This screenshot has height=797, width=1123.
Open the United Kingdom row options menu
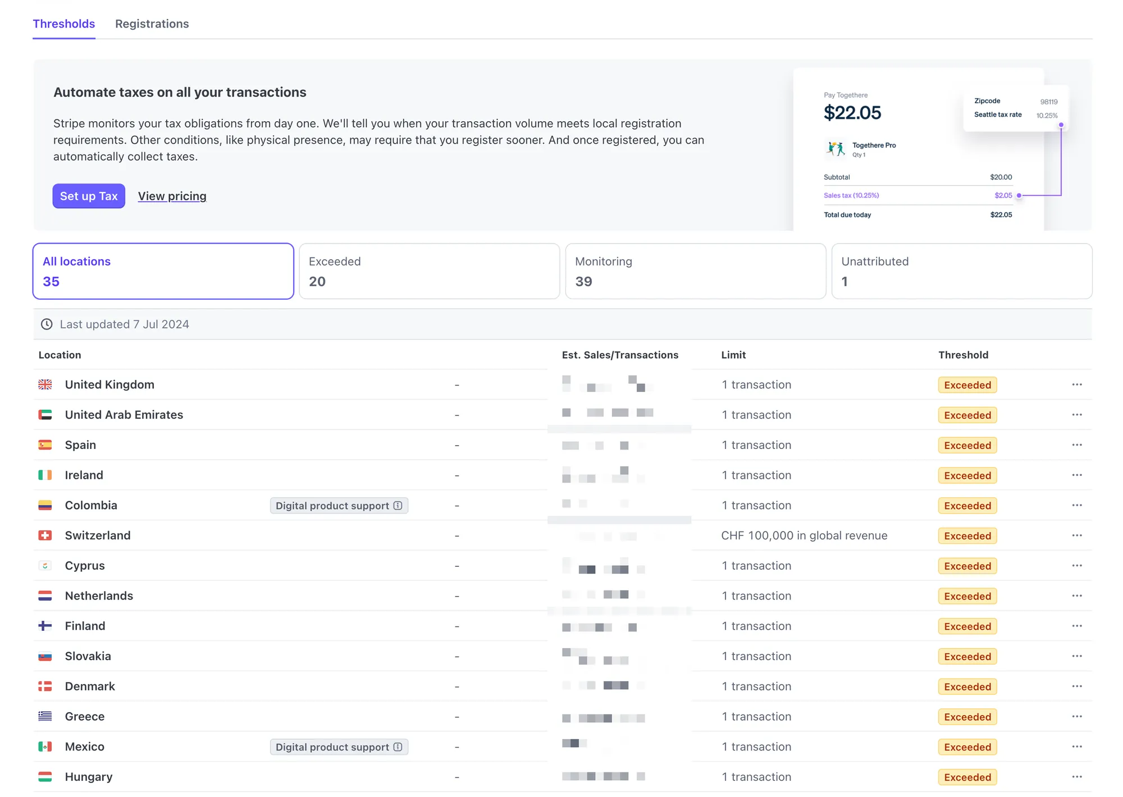[x=1076, y=384]
